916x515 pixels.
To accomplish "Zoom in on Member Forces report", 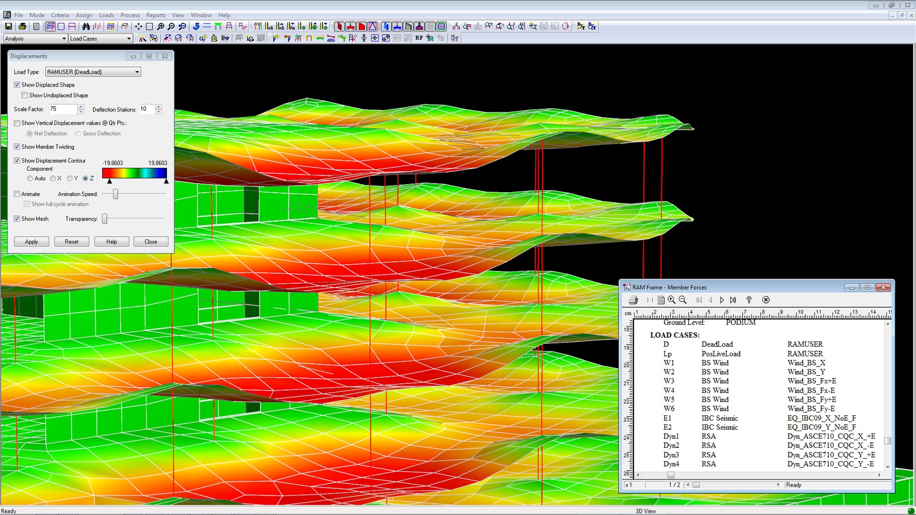I will click(x=672, y=300).
